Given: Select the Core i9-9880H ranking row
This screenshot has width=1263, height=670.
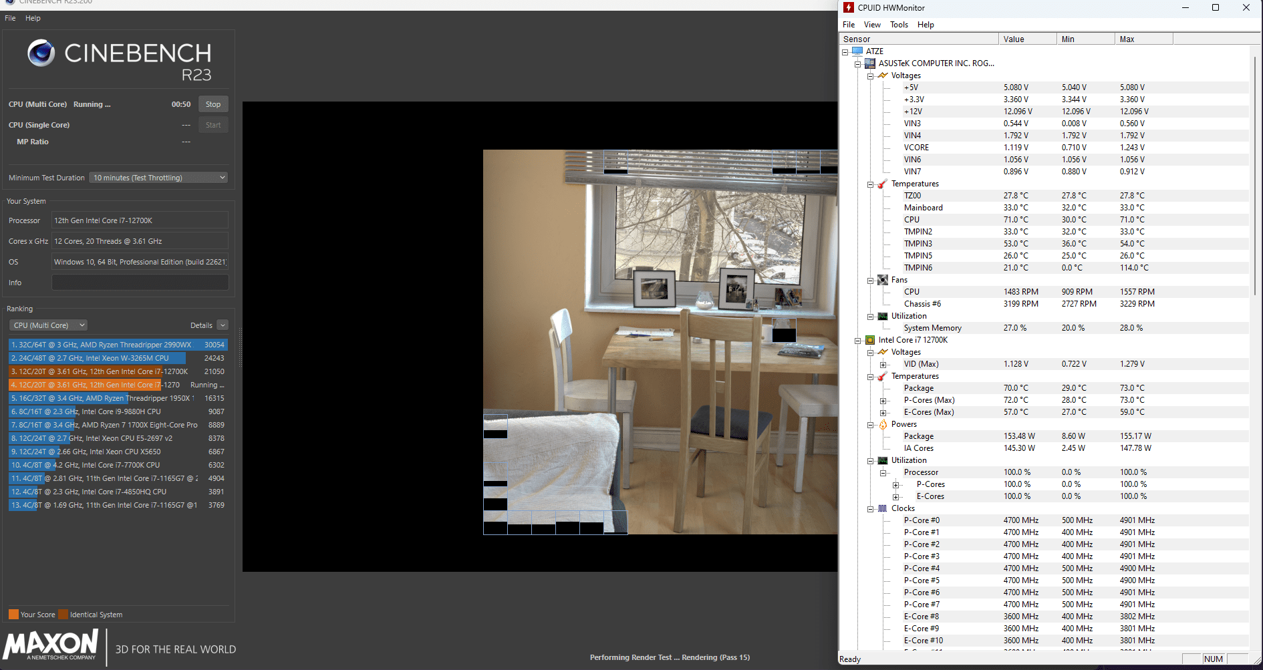Looking at the screenshot, I should (x=118, y=411).
